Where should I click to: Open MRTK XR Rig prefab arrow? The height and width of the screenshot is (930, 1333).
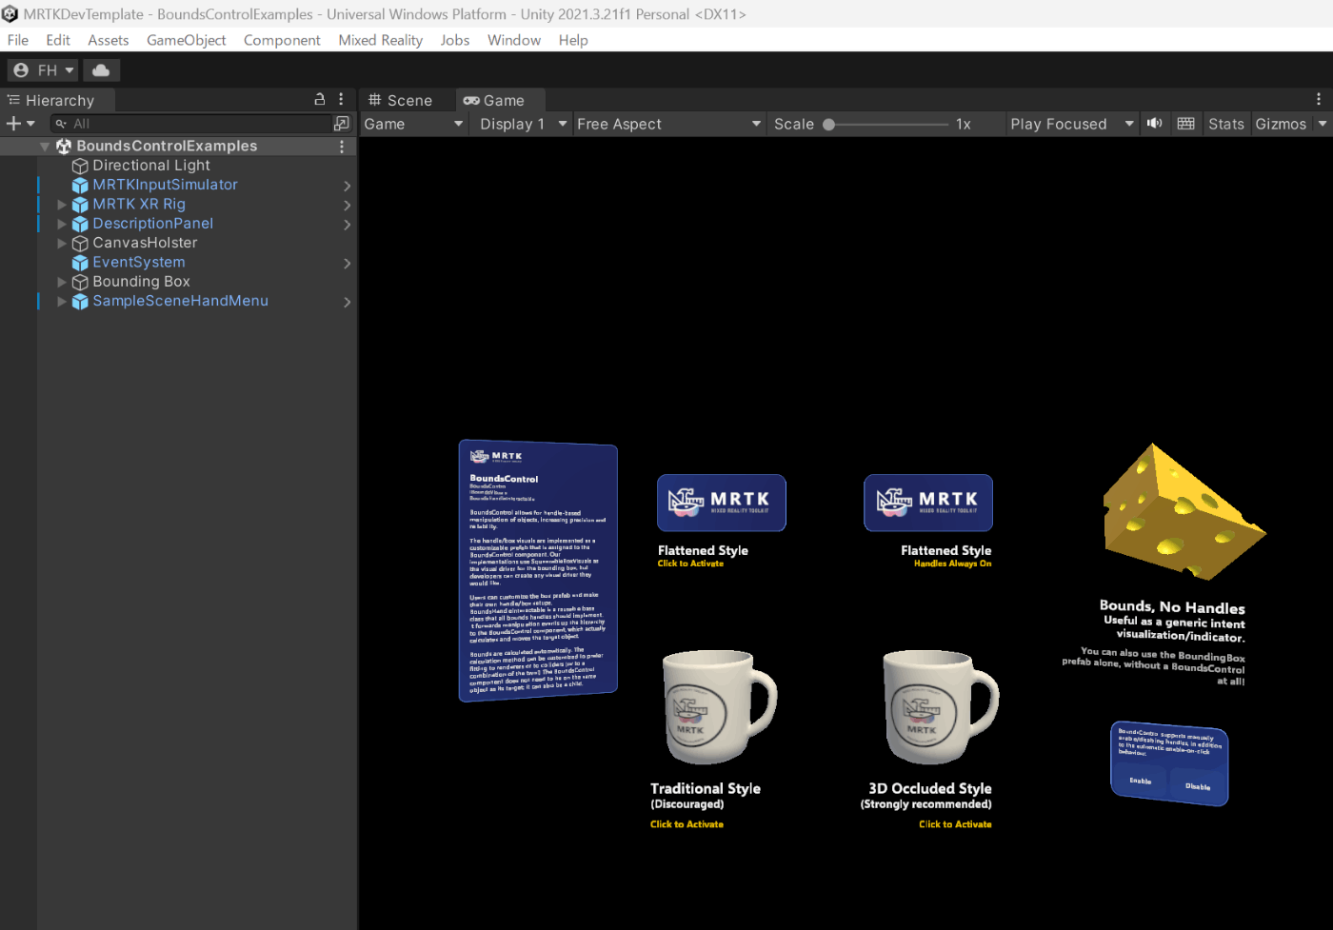pos(347,206)
